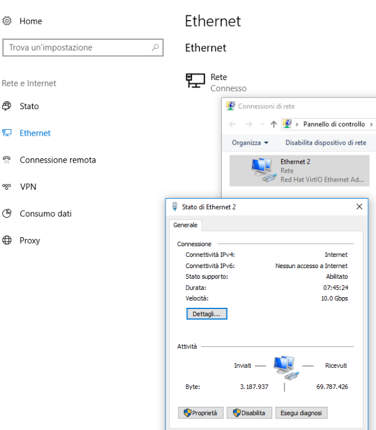The image size is (376, 430).
Task: Select Ethernet in the sidebar
Action: click(x=35, y=133)
